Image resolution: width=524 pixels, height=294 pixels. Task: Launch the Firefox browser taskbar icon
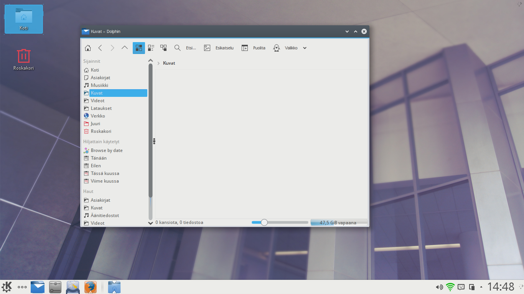point(91,287)
